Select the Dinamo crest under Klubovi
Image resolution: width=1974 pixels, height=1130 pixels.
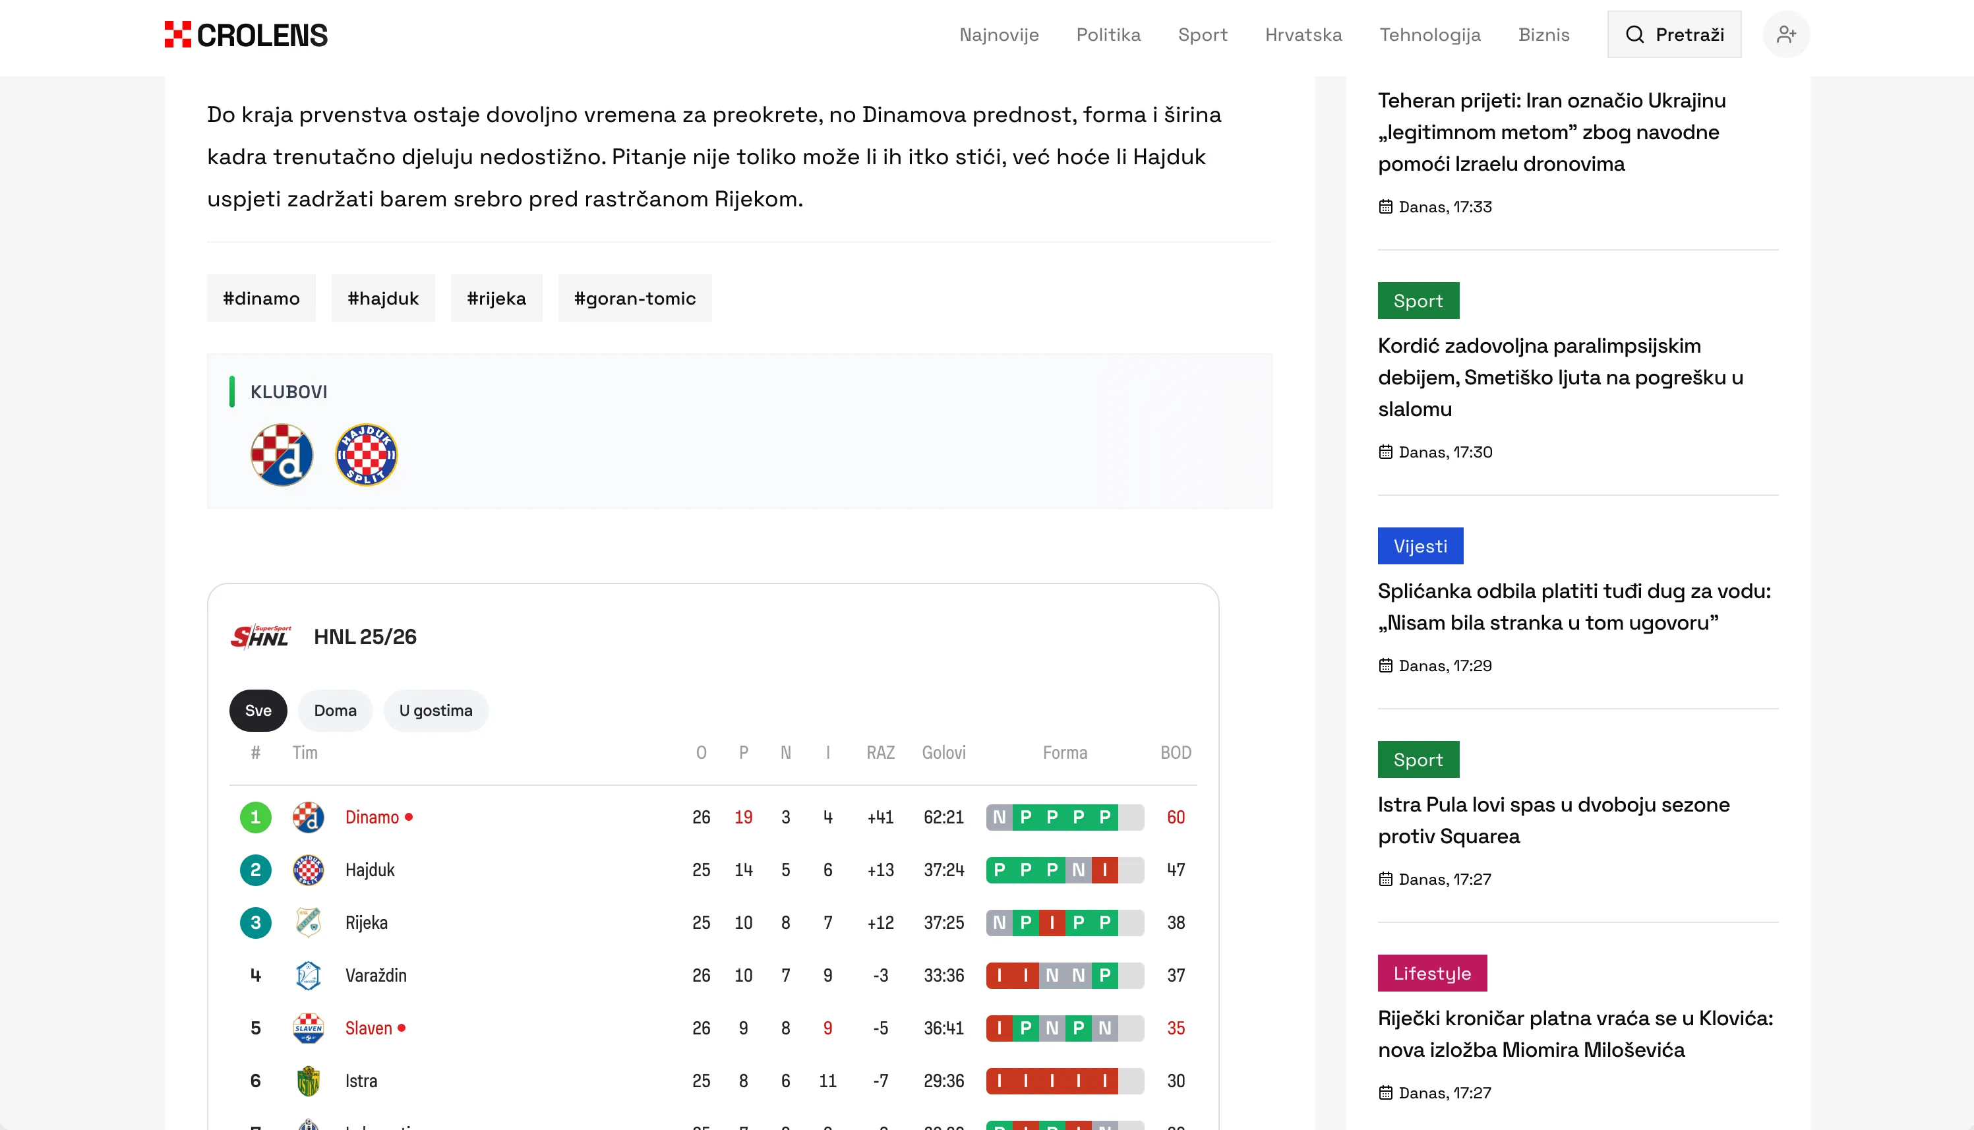[x=282, y=456]
